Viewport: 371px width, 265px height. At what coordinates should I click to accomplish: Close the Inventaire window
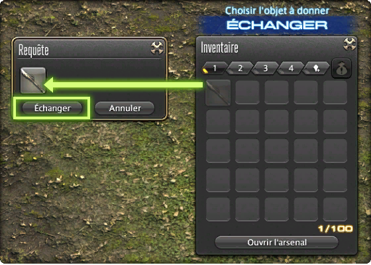click(x=350, y=44)
